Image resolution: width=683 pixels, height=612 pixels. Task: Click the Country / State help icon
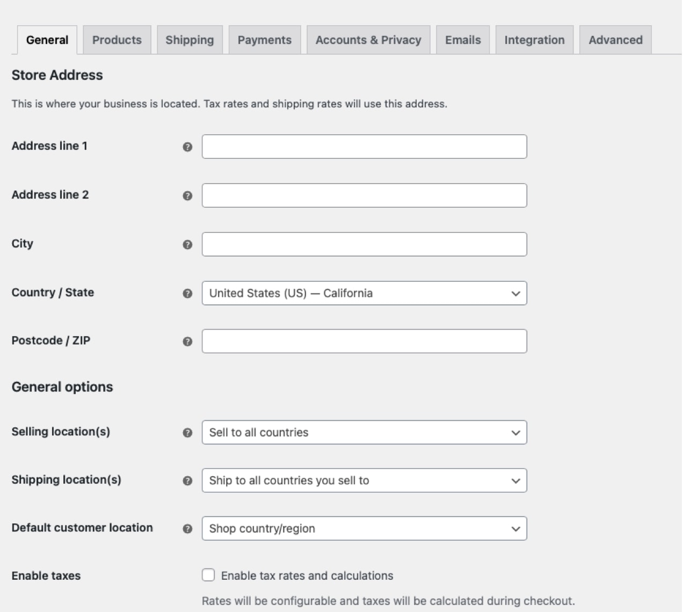187,294
